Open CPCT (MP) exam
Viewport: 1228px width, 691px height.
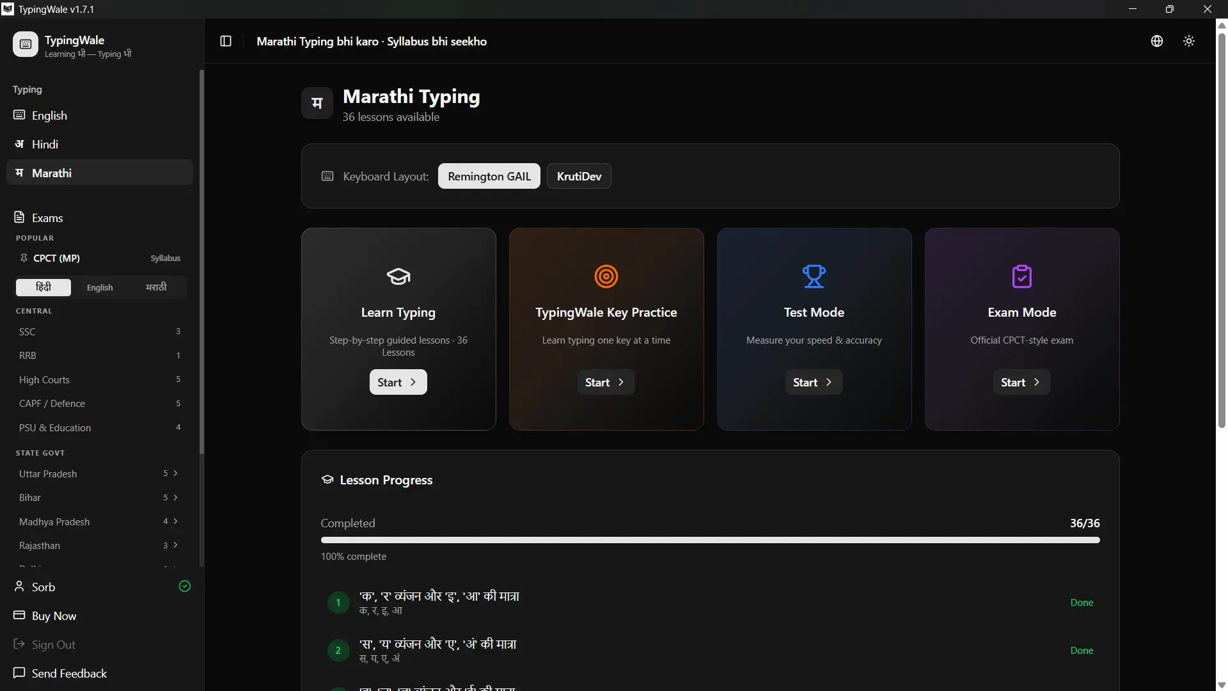pos(56,258)
